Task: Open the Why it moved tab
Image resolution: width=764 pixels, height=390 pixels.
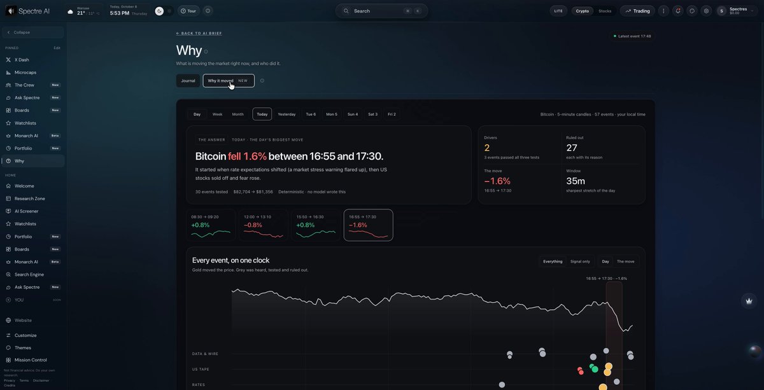Action: point(229,81)
